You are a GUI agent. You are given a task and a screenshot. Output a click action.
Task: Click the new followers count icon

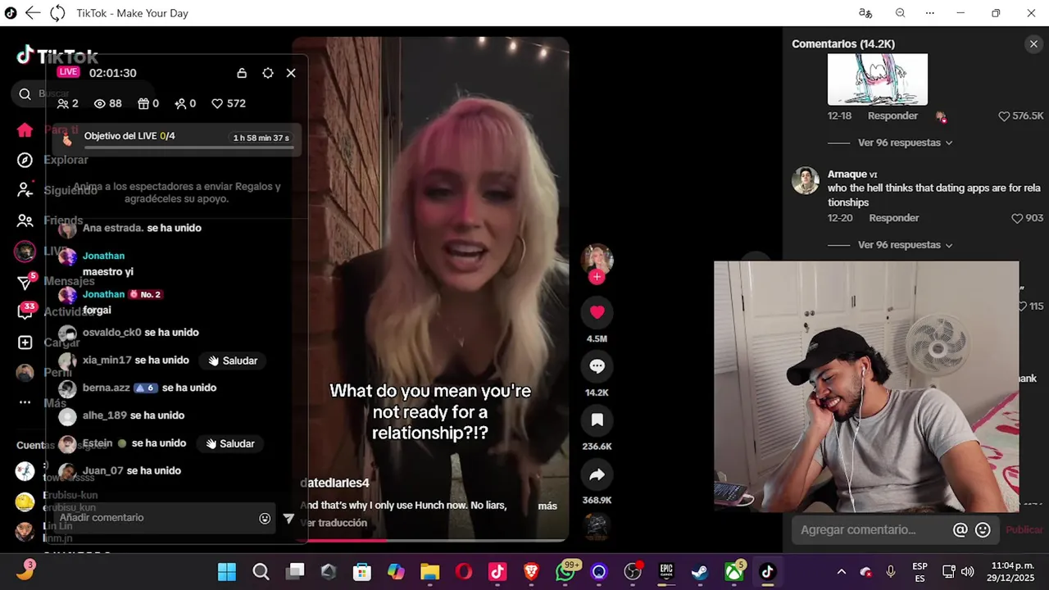coord(185,103)
